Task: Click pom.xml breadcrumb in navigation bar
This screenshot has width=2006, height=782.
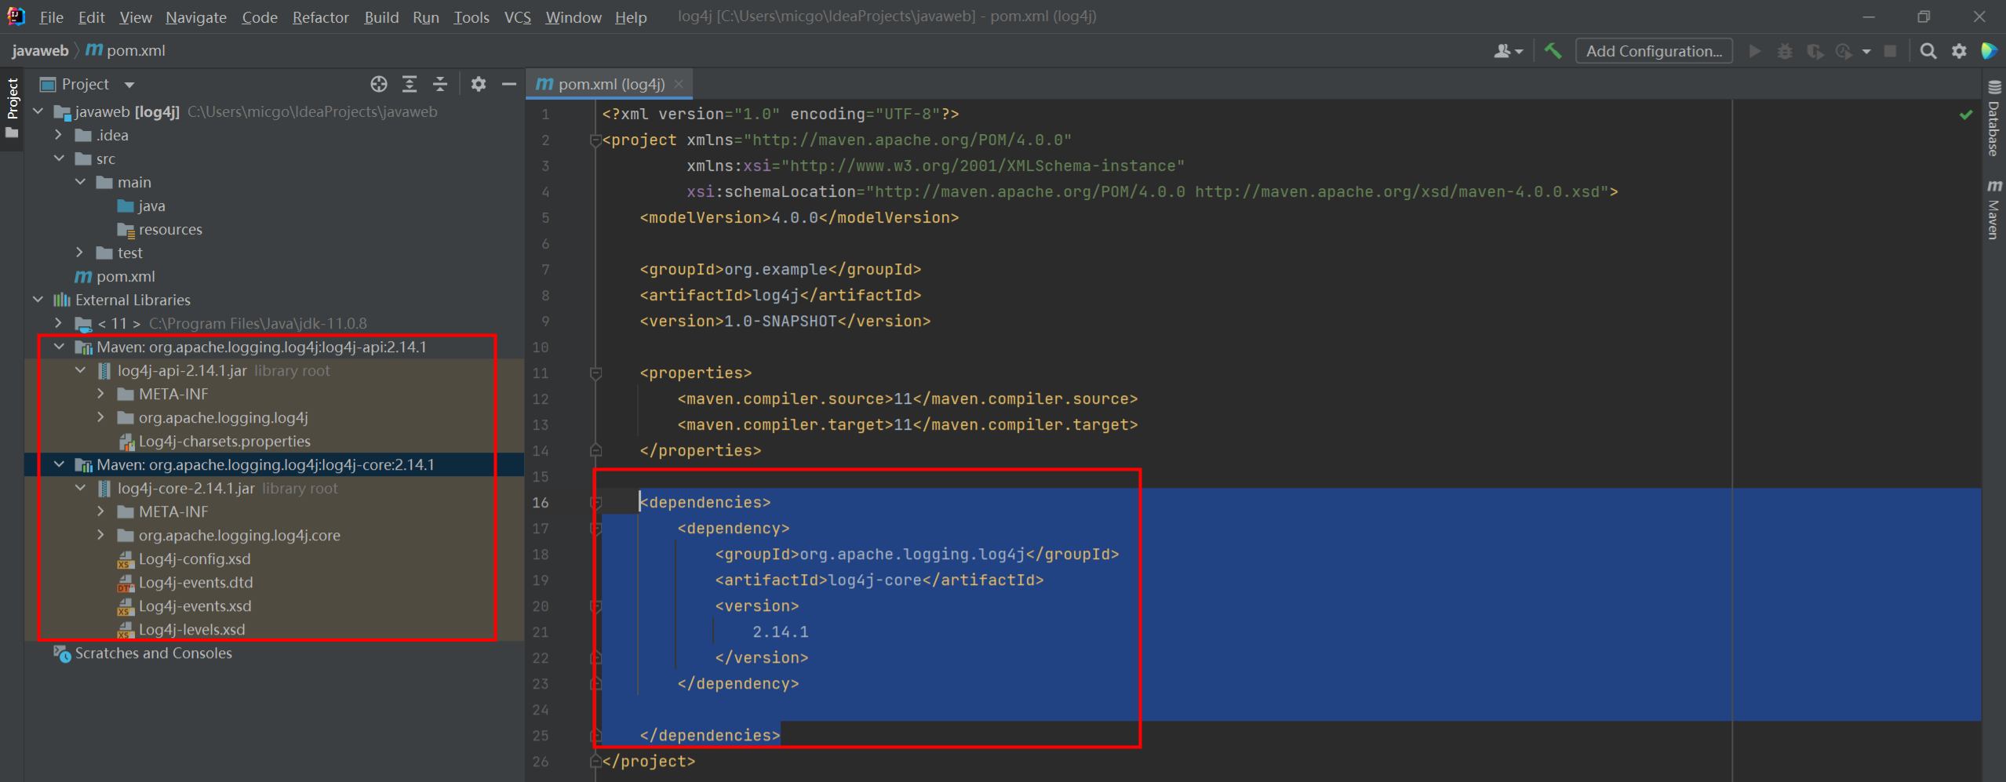Action: tap(126, 50)
